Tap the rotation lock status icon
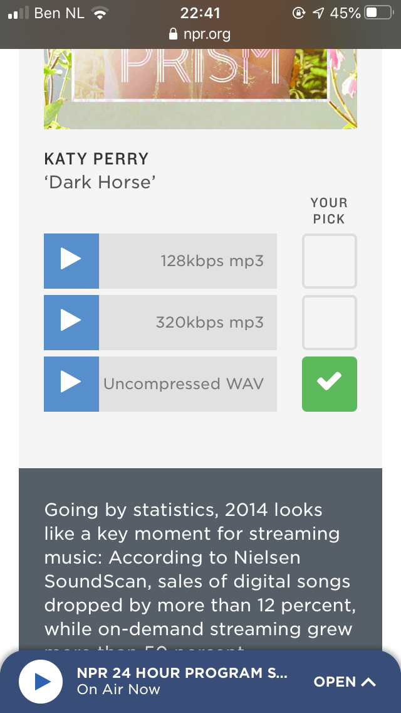 [x=298, y=13]
